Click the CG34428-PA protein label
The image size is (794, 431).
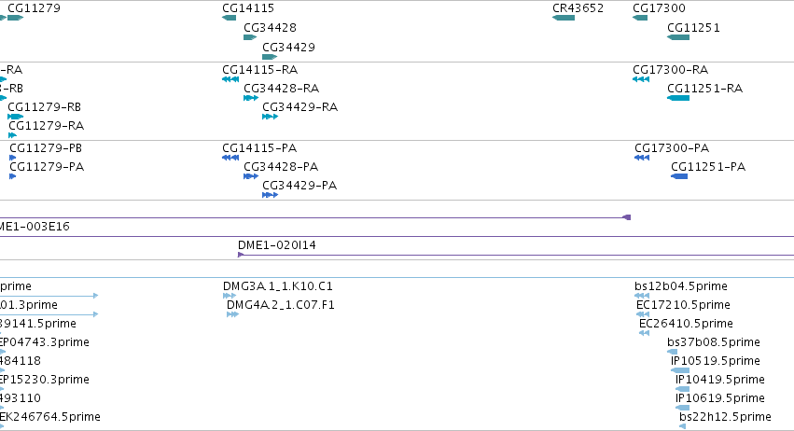point(281,167)
